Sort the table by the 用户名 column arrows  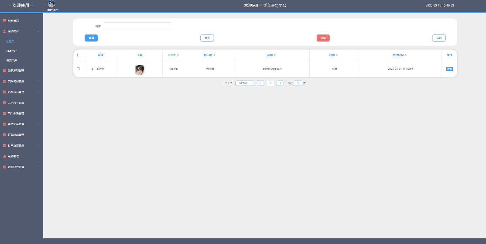coord(178,55)
